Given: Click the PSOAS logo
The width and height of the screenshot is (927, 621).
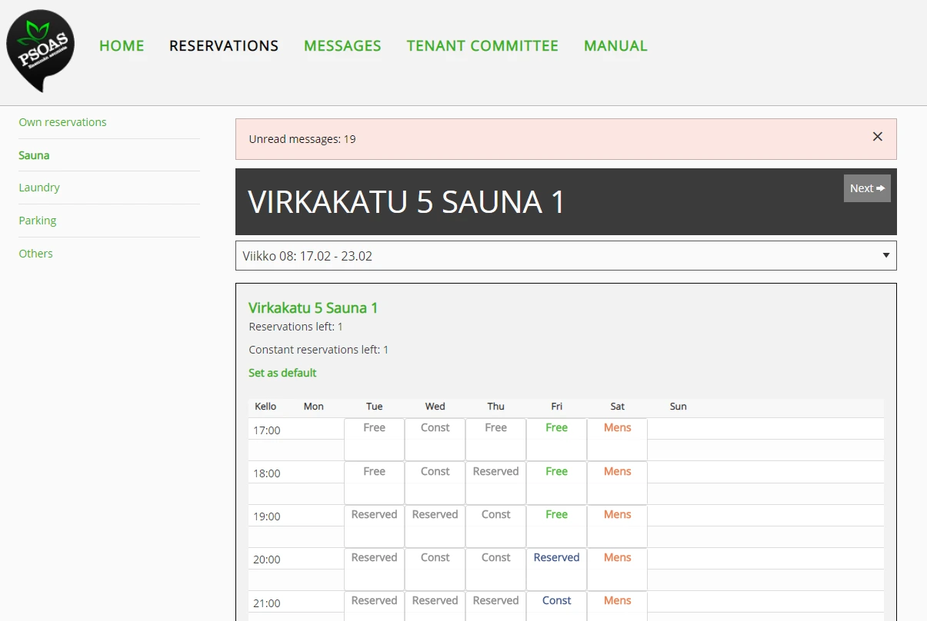Looking at the screenshot, I should [41, 51].
